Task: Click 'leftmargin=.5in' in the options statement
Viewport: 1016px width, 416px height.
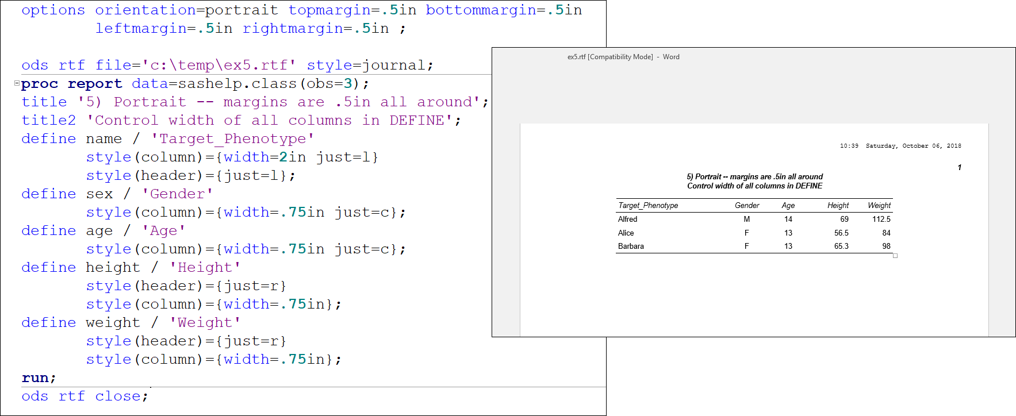Action: point(164,29)
